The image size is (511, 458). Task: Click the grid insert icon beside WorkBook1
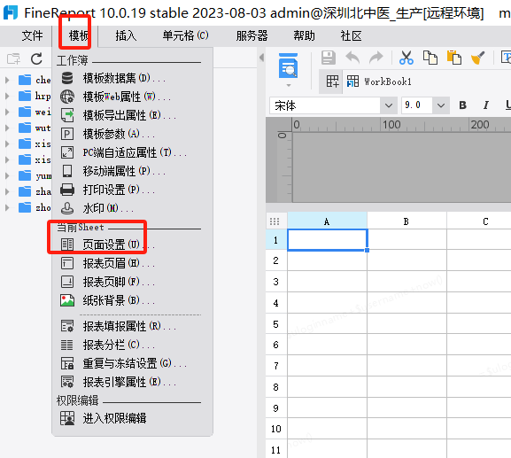click(x=332, y=82)
